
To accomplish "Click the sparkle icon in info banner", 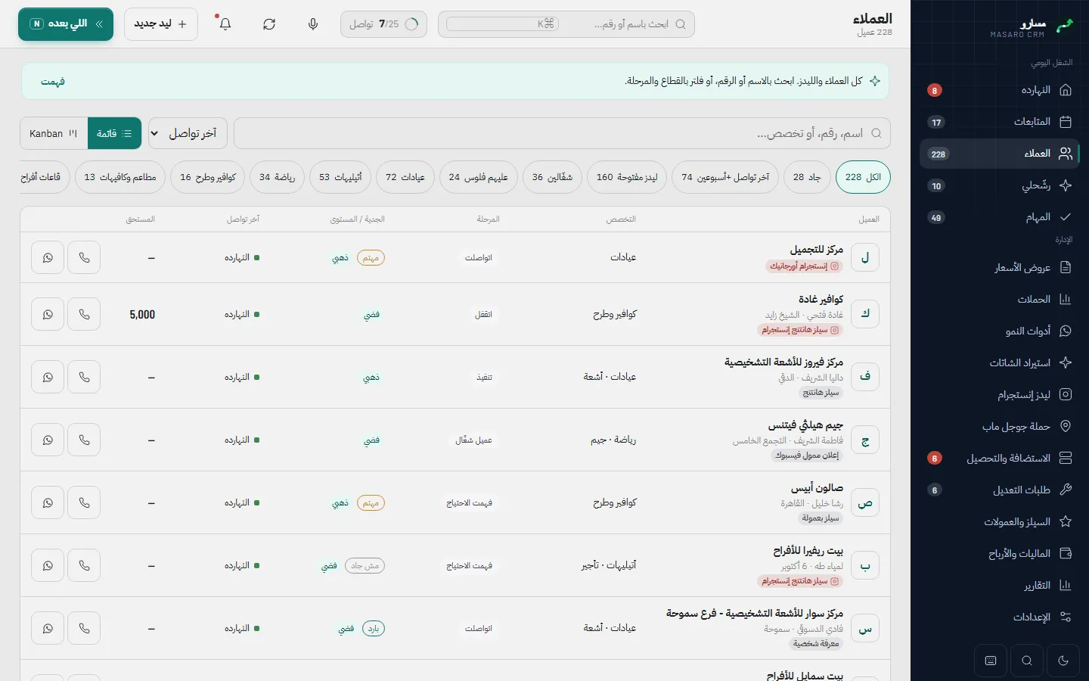I will point(875,81).
